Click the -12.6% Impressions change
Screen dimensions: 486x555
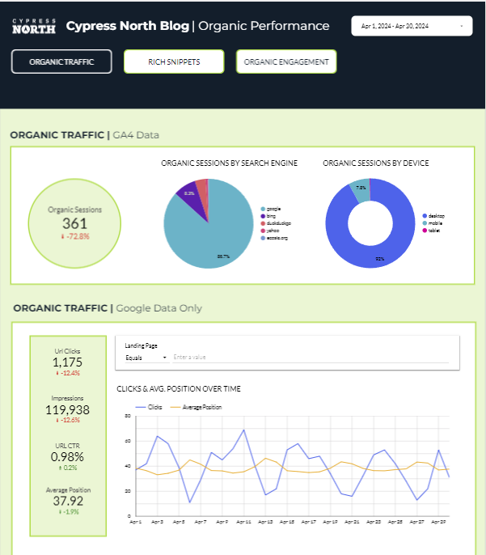coord(68,420)
